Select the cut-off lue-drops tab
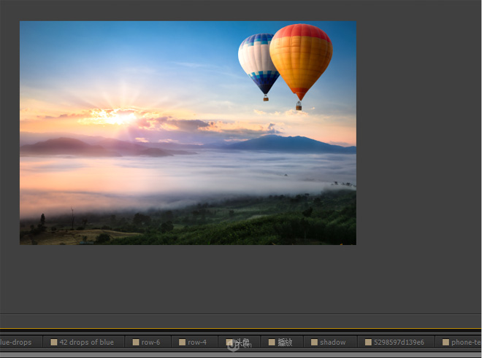 (16, 342)
